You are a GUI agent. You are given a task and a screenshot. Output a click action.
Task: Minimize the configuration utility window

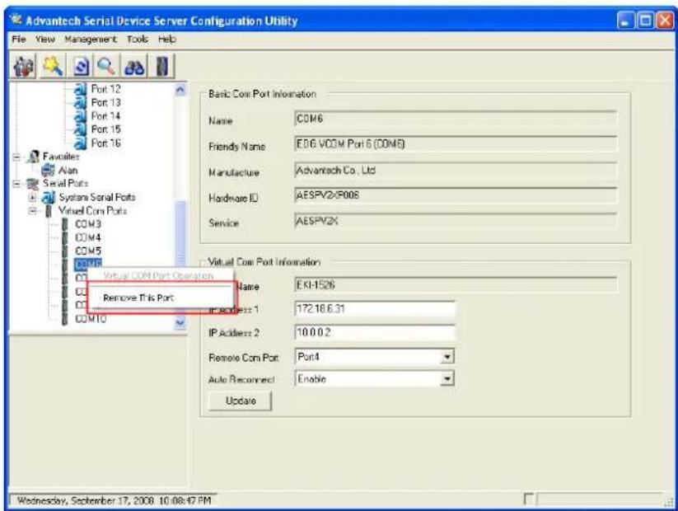pos(625,21)
